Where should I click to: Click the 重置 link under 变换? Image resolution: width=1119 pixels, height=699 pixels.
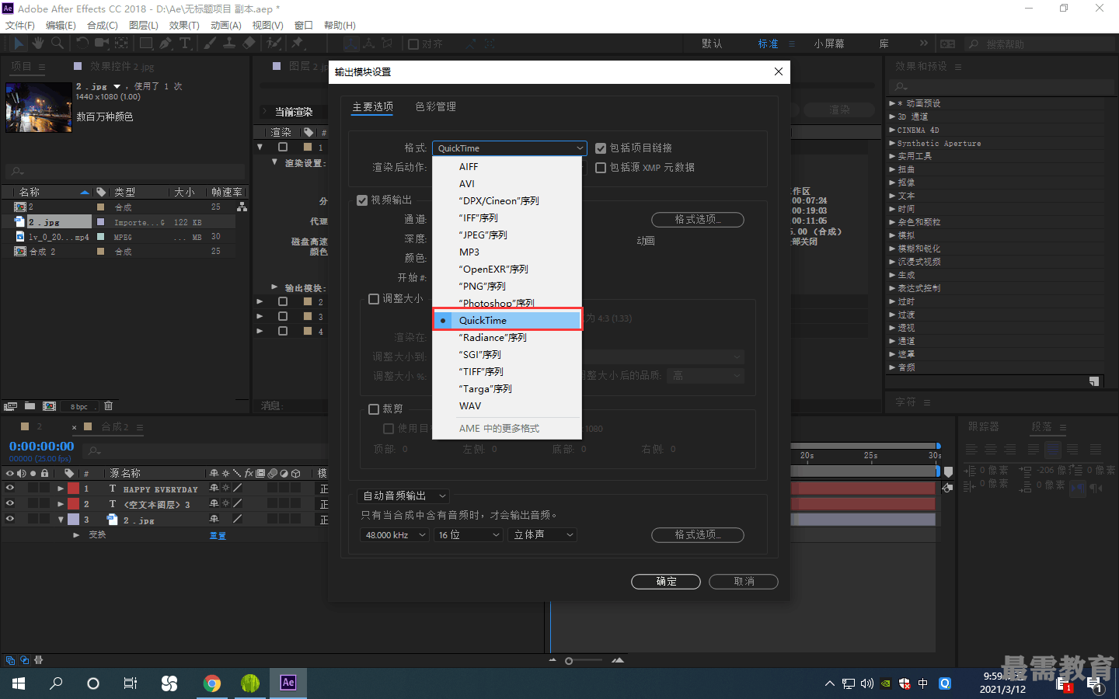218,536
